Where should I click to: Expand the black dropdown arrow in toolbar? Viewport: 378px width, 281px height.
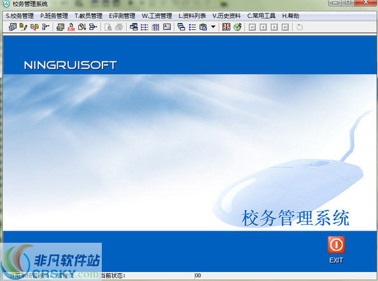click(213, 27)
